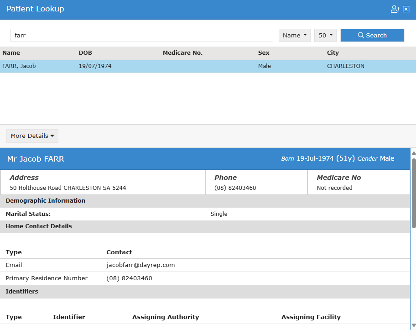Click the 50 Holthouse Road address text

(x=68, y=188)
